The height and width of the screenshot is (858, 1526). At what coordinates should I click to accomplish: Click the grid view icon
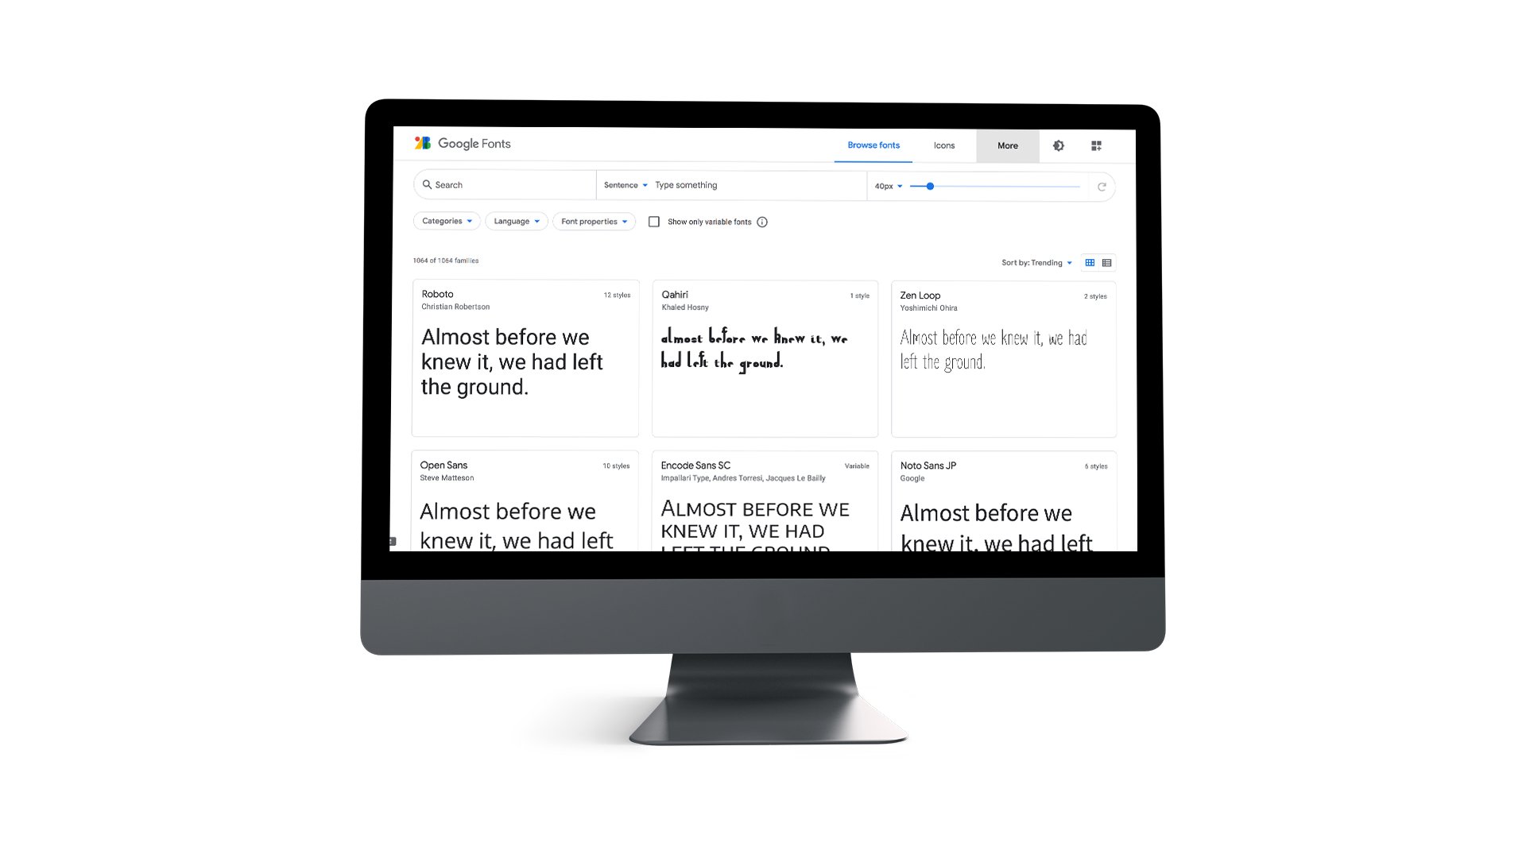[x=1089, y=263]
